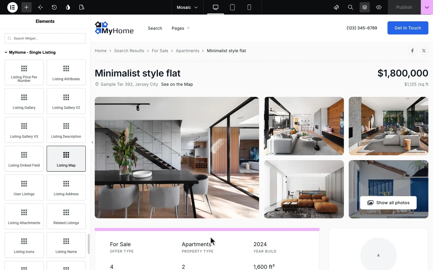Switch to desktop view mode
The width and height of the screenshot is (433, 270).
pyautogui.click(x=215, y=7)
